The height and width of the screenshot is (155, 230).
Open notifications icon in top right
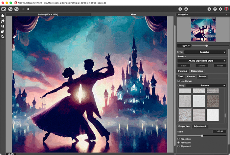[226, 9]
